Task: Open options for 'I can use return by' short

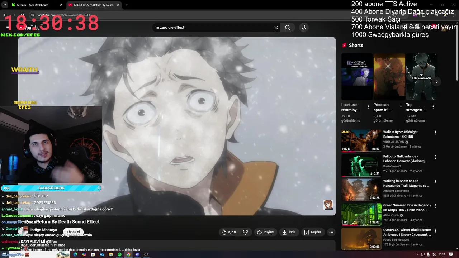Action: [368, 106]
